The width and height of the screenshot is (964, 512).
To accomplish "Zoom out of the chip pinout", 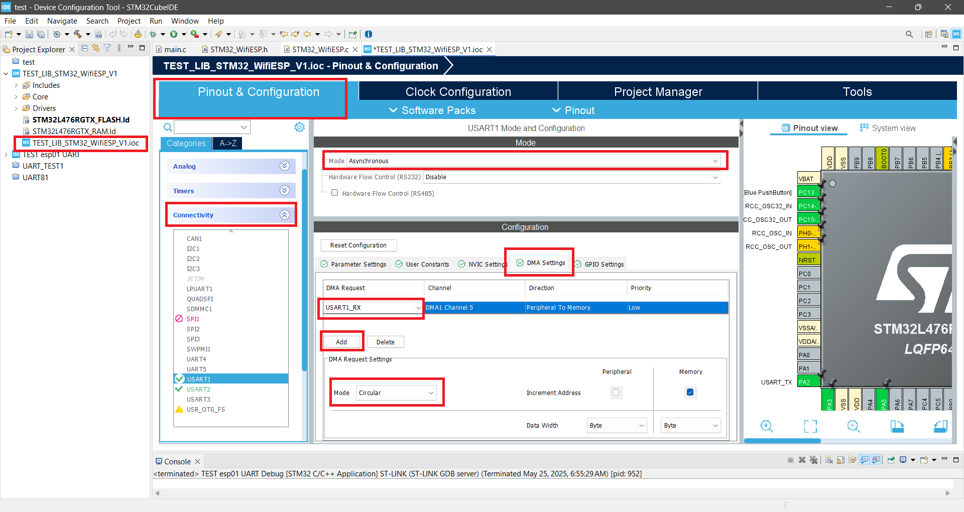I will (854, 426).
